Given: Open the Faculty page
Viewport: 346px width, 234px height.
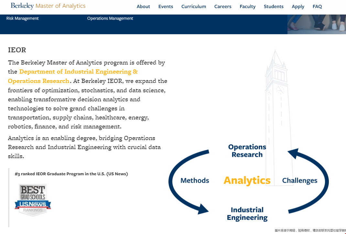Looking at the screenshot, I should pos(248,6).
